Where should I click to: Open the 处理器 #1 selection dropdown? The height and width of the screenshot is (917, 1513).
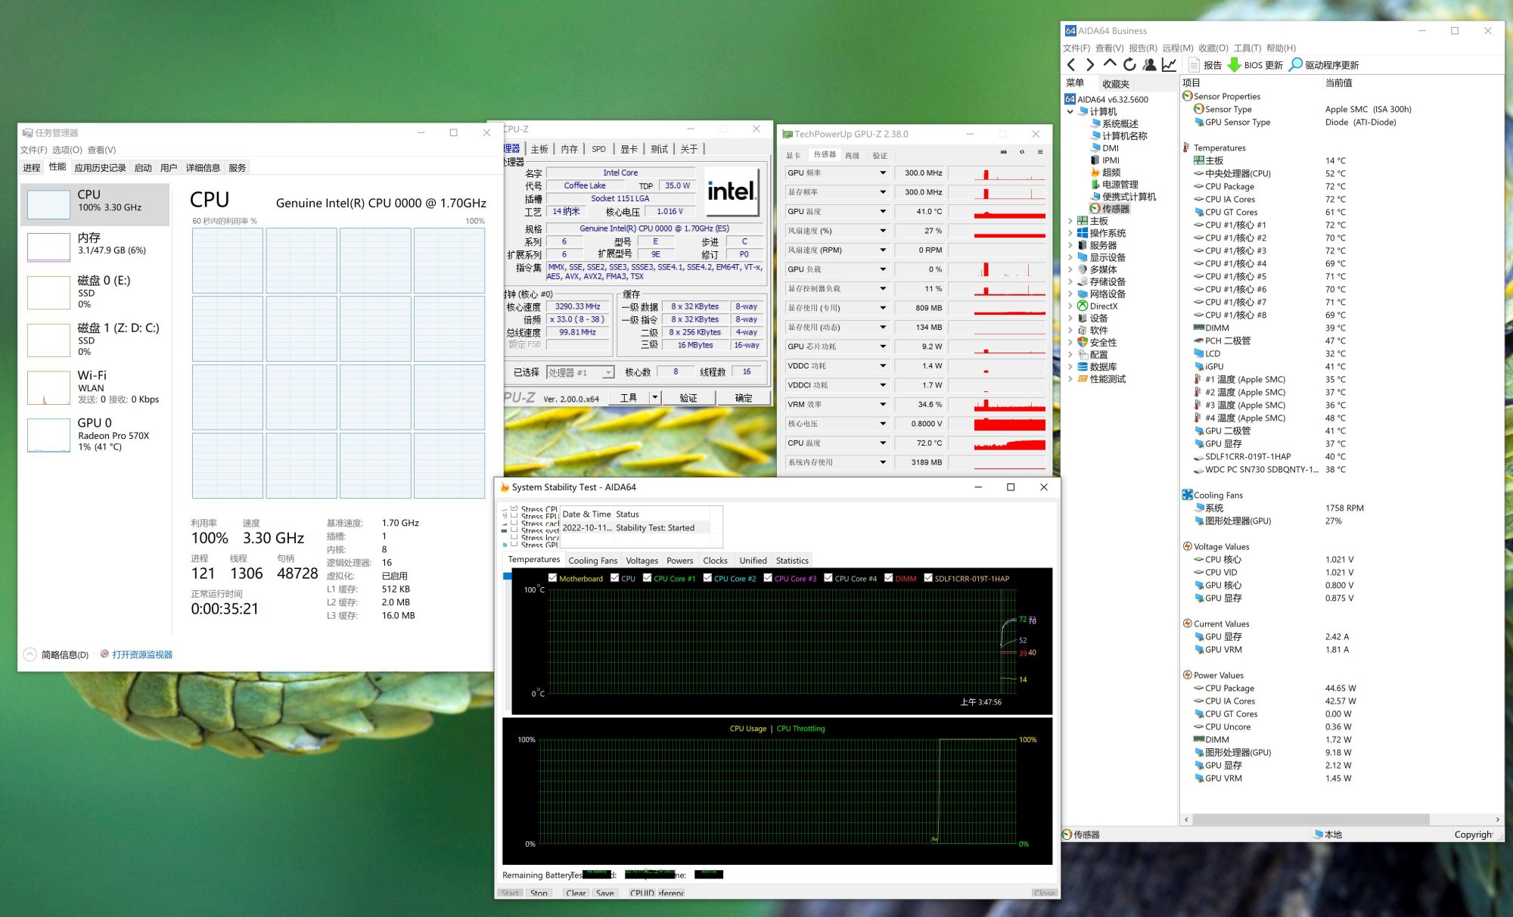click(607, 373)
